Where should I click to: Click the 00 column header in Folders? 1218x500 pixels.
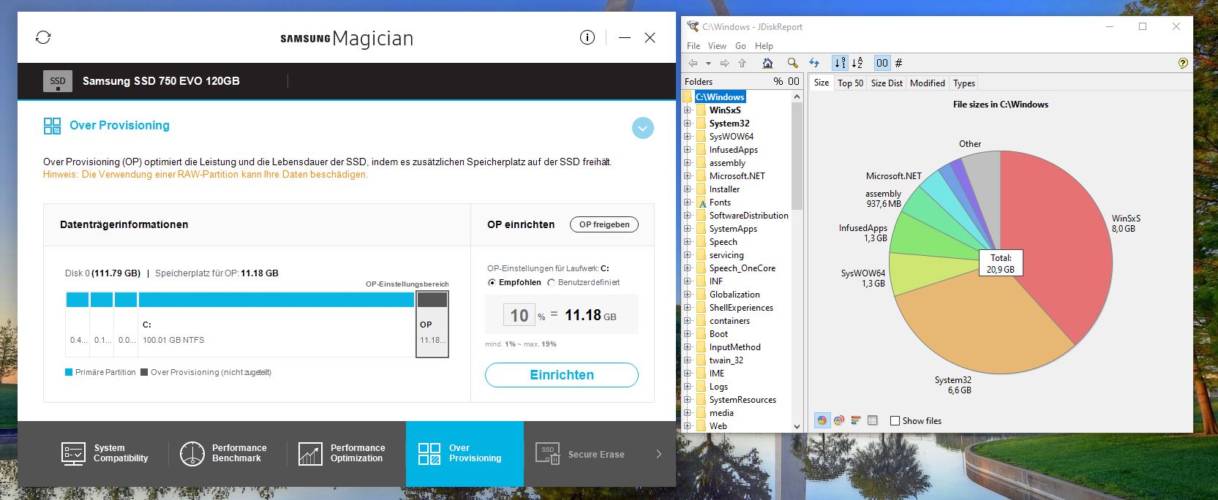pyautogui.click(x=794, y=82)
